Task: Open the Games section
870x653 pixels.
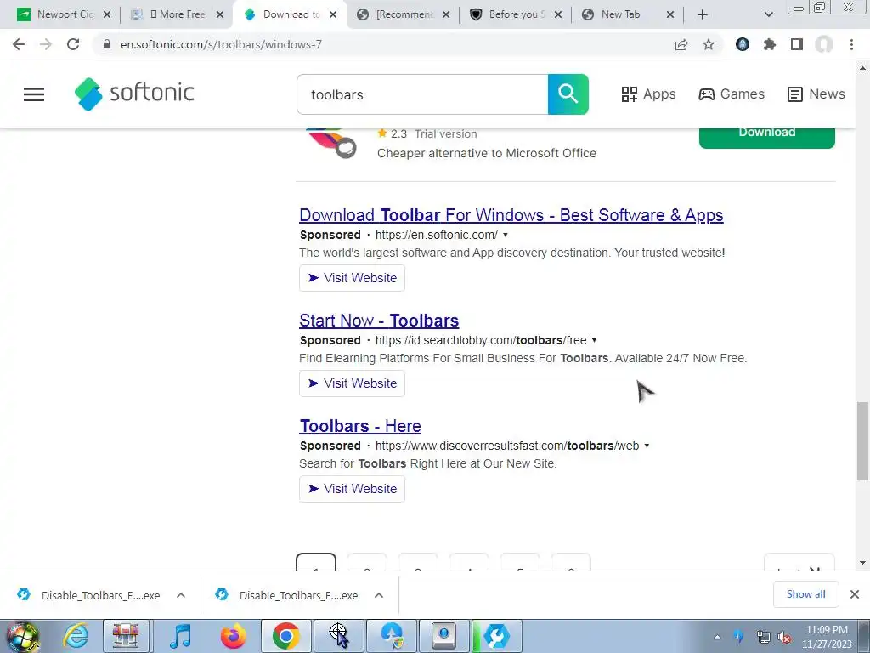Action: coord(732,94)
